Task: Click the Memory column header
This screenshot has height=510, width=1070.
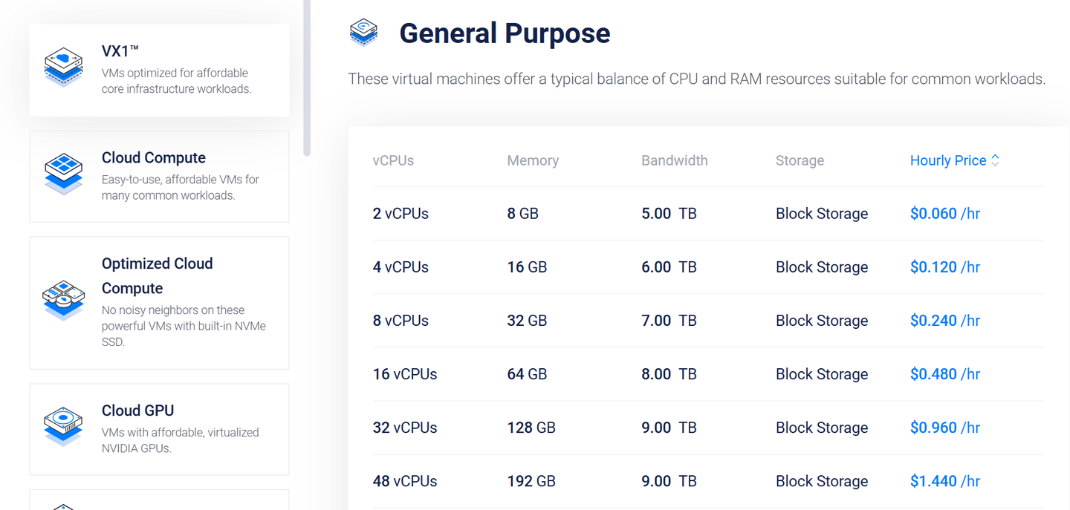Action: coord(533,160)
